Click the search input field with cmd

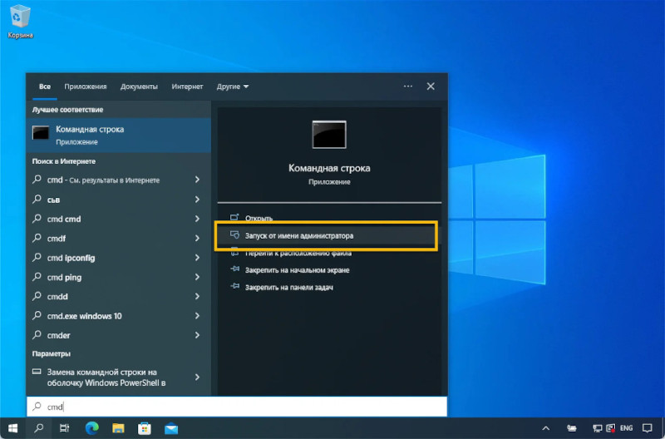tap(241, 407)
